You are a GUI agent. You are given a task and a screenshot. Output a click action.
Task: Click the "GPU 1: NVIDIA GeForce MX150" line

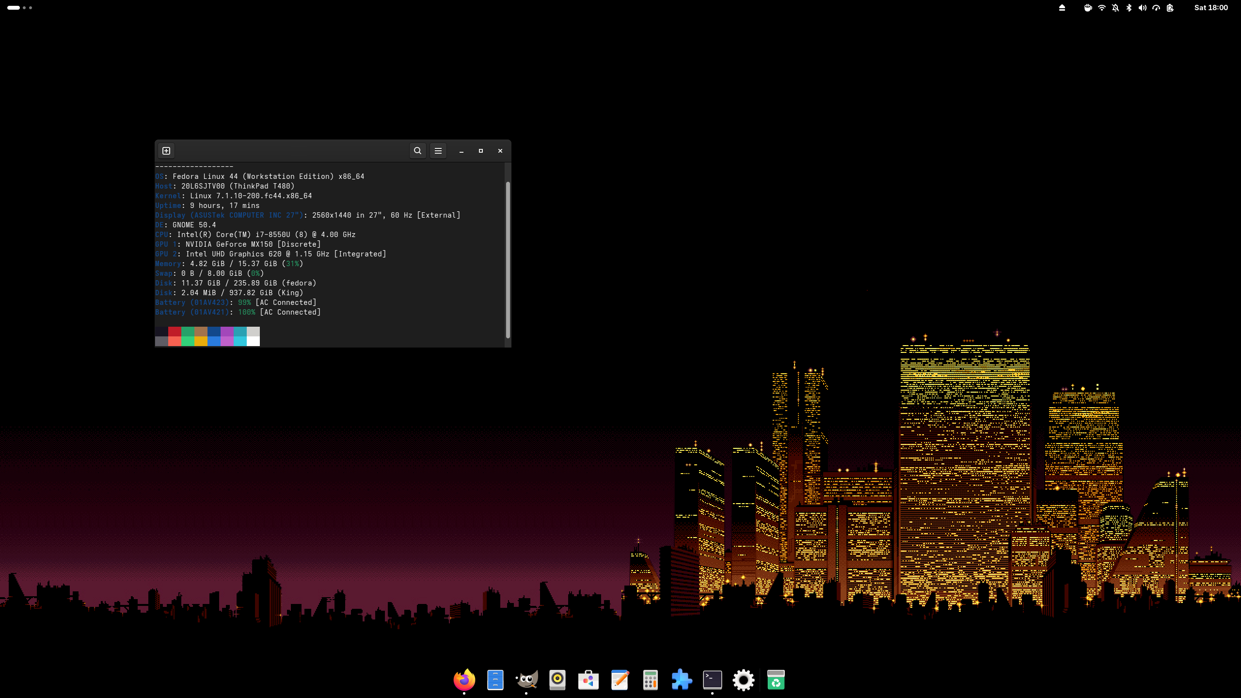tap(238, 244)
